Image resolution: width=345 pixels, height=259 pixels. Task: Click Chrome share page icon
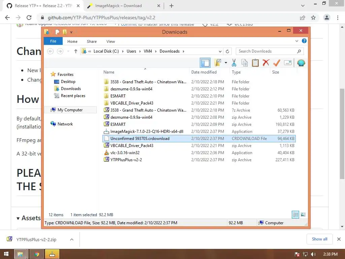point(303,18)
